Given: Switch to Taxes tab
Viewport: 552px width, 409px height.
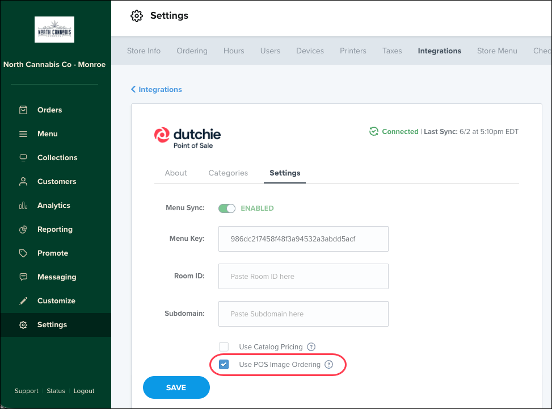Looking at the screenshot, I should pyautogui.click(x=392, y=51).
